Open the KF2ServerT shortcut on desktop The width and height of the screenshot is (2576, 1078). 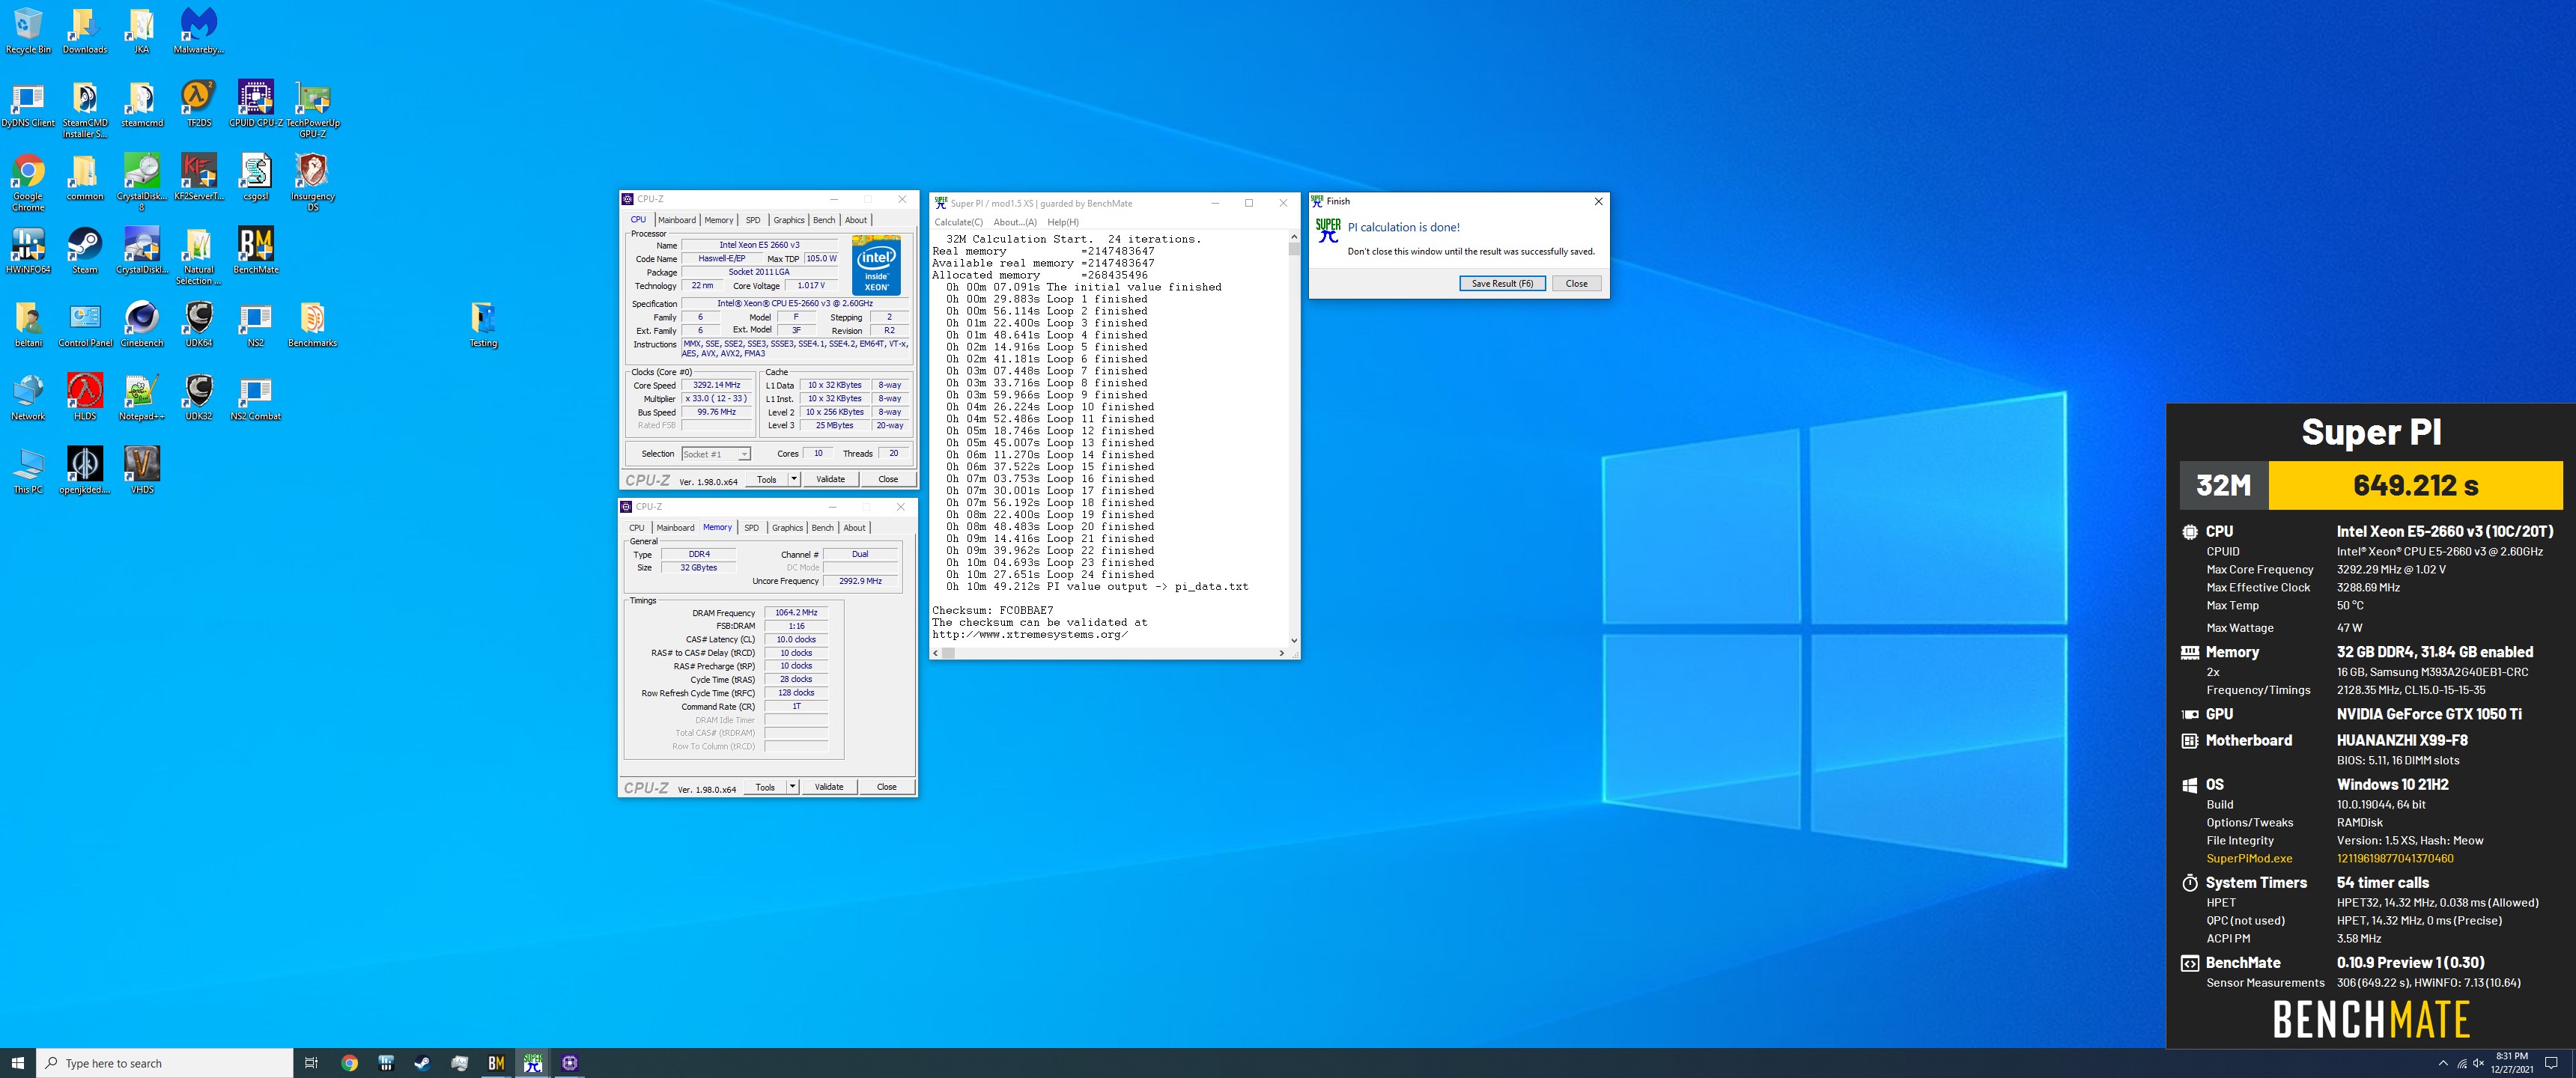199,178
